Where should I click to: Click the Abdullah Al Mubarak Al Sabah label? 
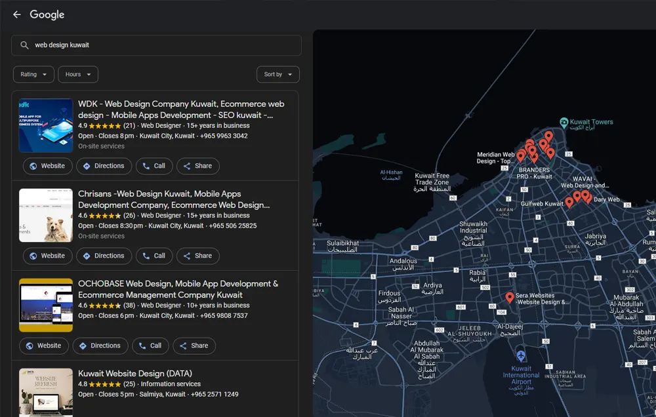427,360
